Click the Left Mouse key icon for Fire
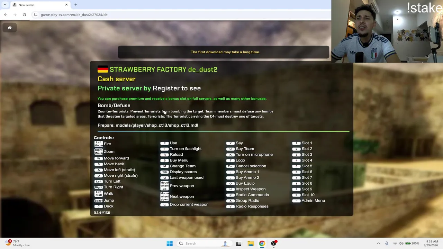Screen dimensions: 443x249 pyautogui.click(x=98, y=144)
